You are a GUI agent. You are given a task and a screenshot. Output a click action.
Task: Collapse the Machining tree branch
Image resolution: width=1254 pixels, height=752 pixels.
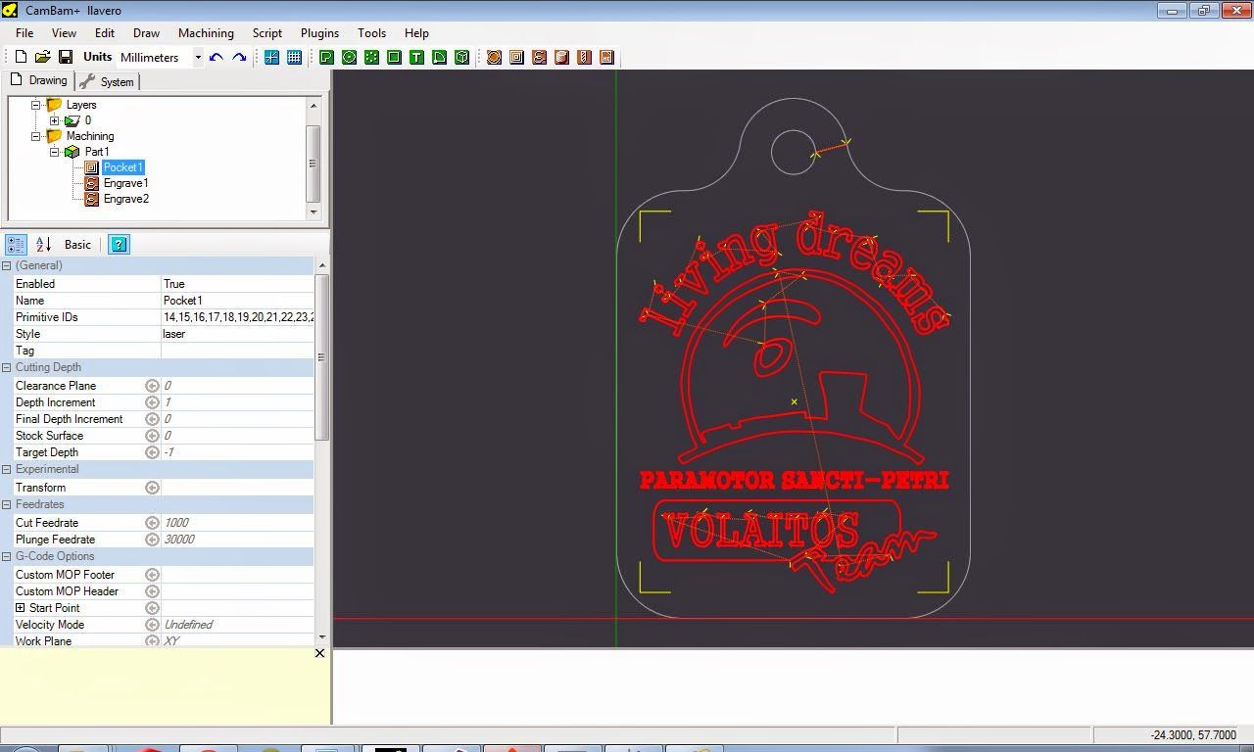tap(34, 136)
